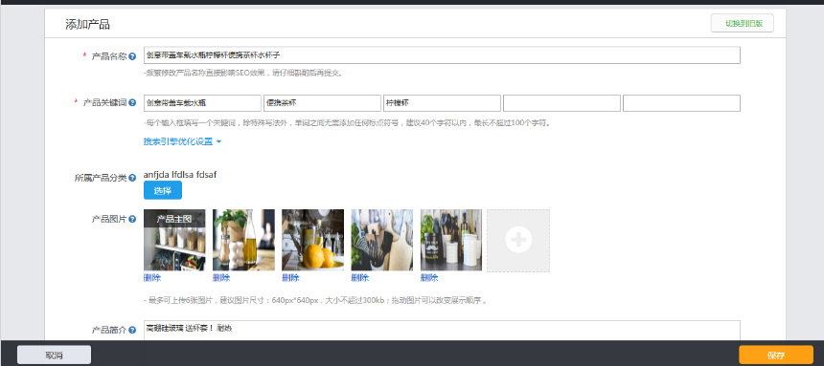Select the 产品主图 thumbnail
Viewport: 824px width, 366px height.
tap(174, 240)
